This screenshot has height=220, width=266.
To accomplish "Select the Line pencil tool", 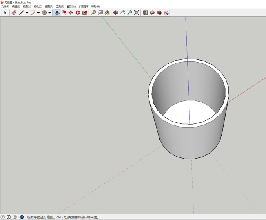I will [21, 13].
